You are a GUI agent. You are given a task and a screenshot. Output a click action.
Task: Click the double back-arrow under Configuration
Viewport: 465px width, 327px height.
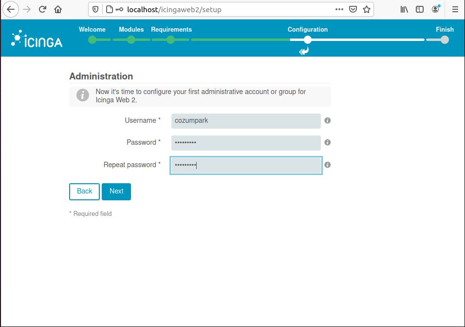pyautogui.click(x=304, y=51)
